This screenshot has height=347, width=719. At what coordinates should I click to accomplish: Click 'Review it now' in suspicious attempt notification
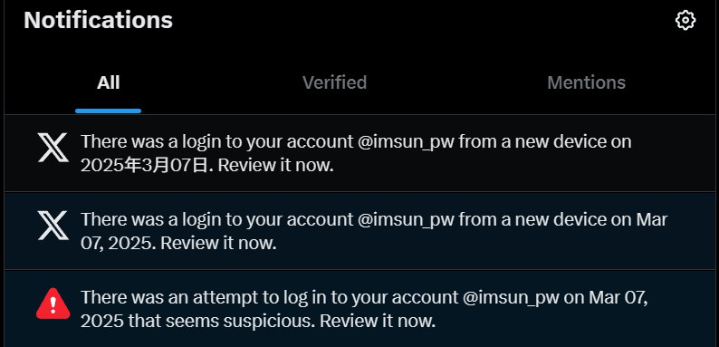click(378, 321)
